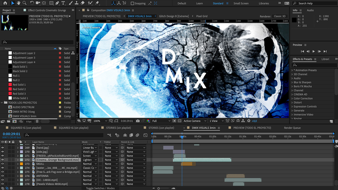Select the Hand tool
Viewport: 338px width, 190px height.
click(19, 3)
